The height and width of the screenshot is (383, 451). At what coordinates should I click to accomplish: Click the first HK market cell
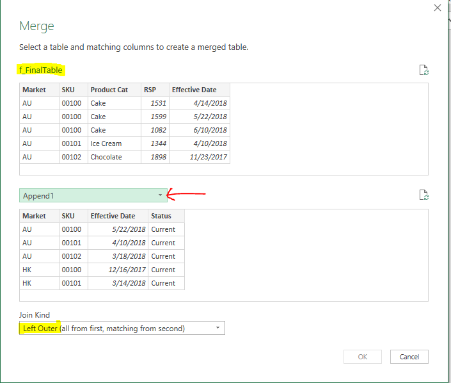click(28, 270)
